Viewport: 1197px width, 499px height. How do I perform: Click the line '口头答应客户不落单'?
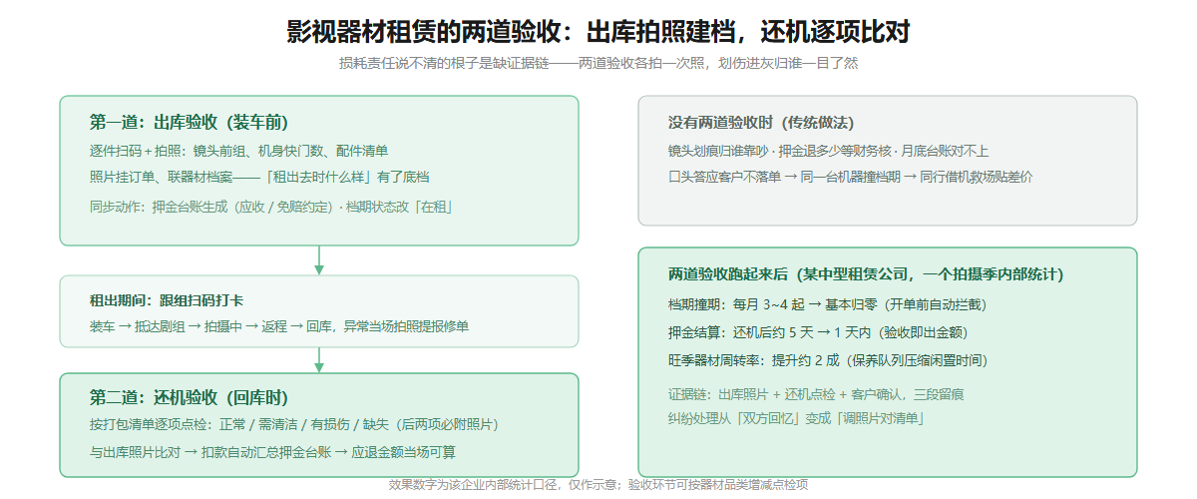(x=850, y=177)
